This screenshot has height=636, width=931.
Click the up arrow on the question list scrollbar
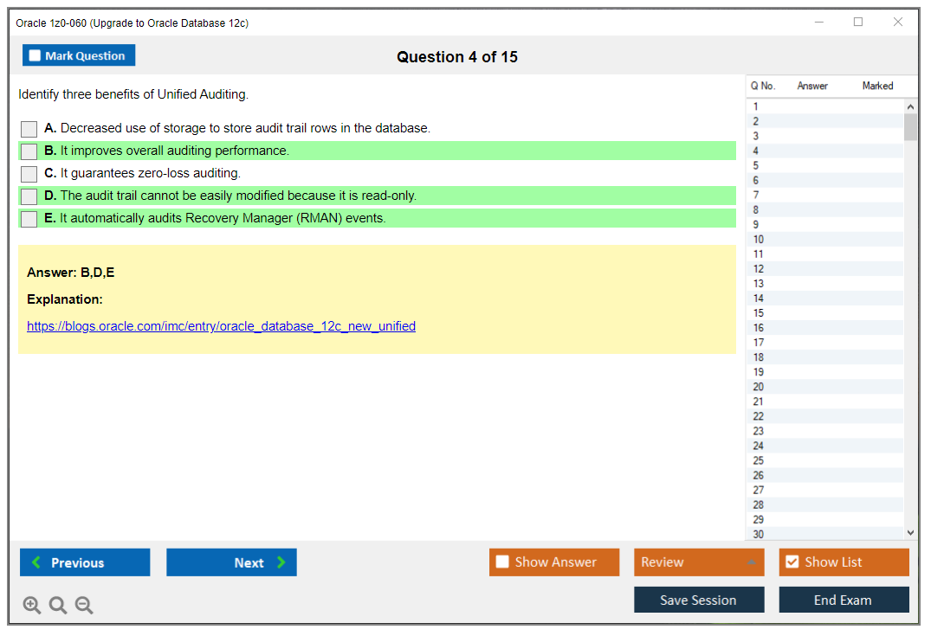click(910, 105)
